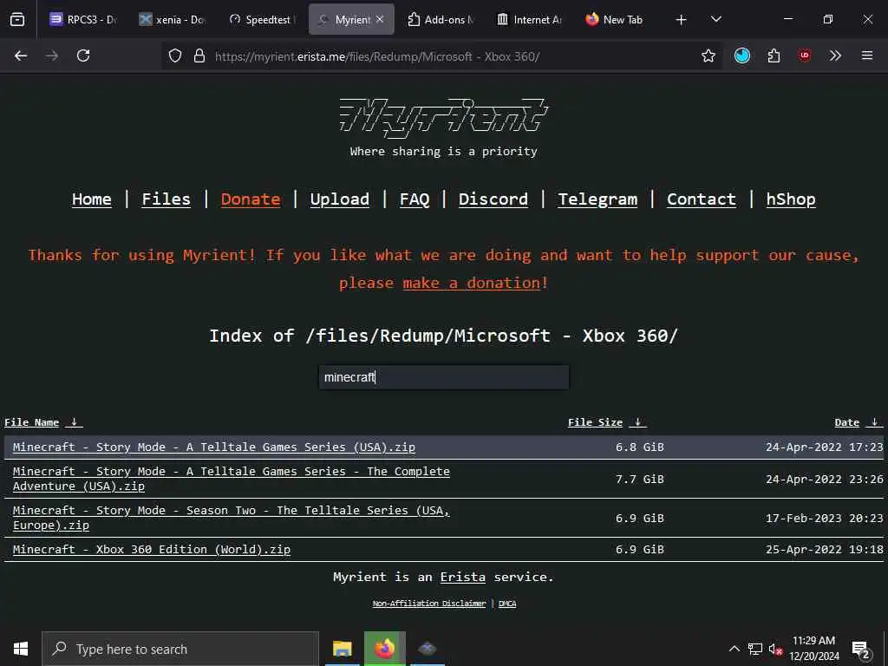Screen dimensions: 888x666
Task: Switch to the Internet Archive tab
Action: (531, 19)
